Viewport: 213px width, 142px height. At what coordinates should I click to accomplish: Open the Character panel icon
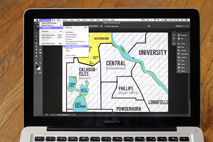(174, 35)
